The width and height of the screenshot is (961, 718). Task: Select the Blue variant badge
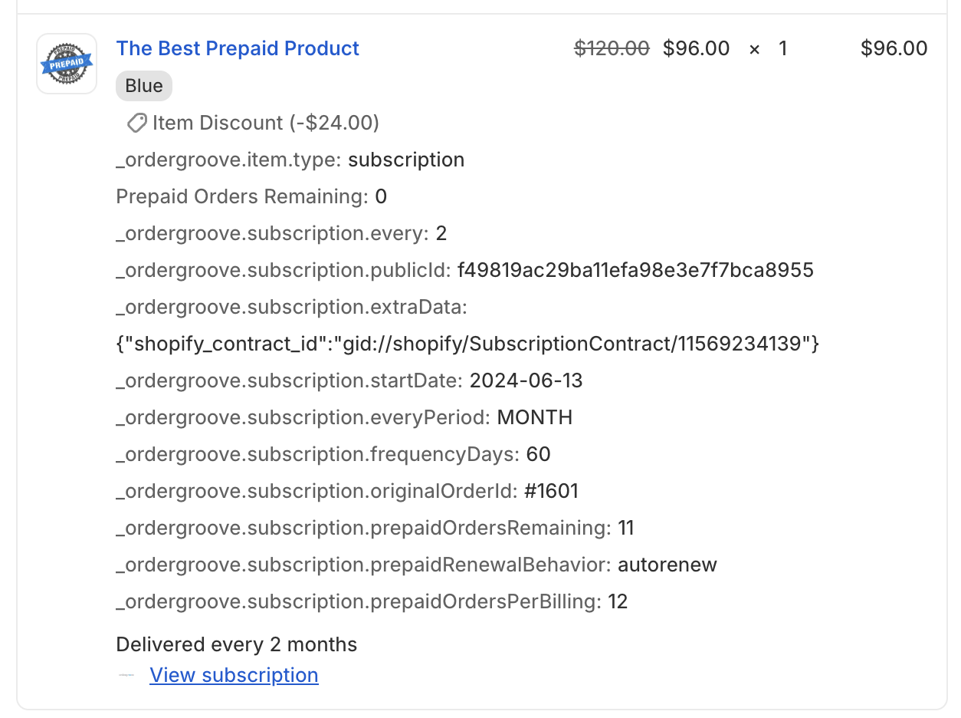144,86
